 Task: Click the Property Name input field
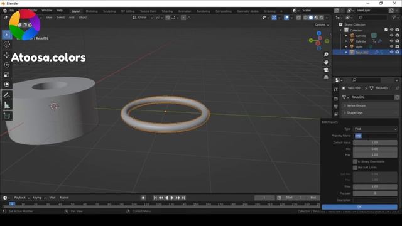[375, 136]
